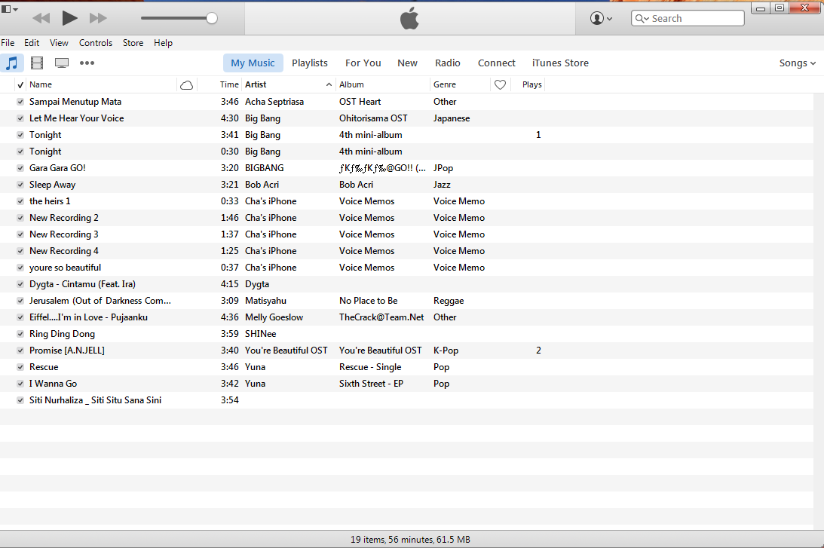The height and width of the screenshot is (548, 824).
Task: Click album Sixth Street - EP
Action: (x=371, y=384)
